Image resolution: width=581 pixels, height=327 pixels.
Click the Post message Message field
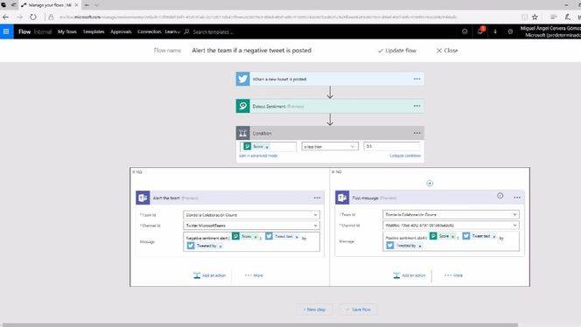pos(451,241)
